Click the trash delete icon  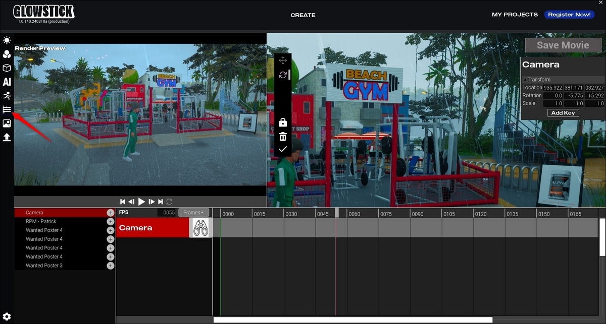click(283, 137)
